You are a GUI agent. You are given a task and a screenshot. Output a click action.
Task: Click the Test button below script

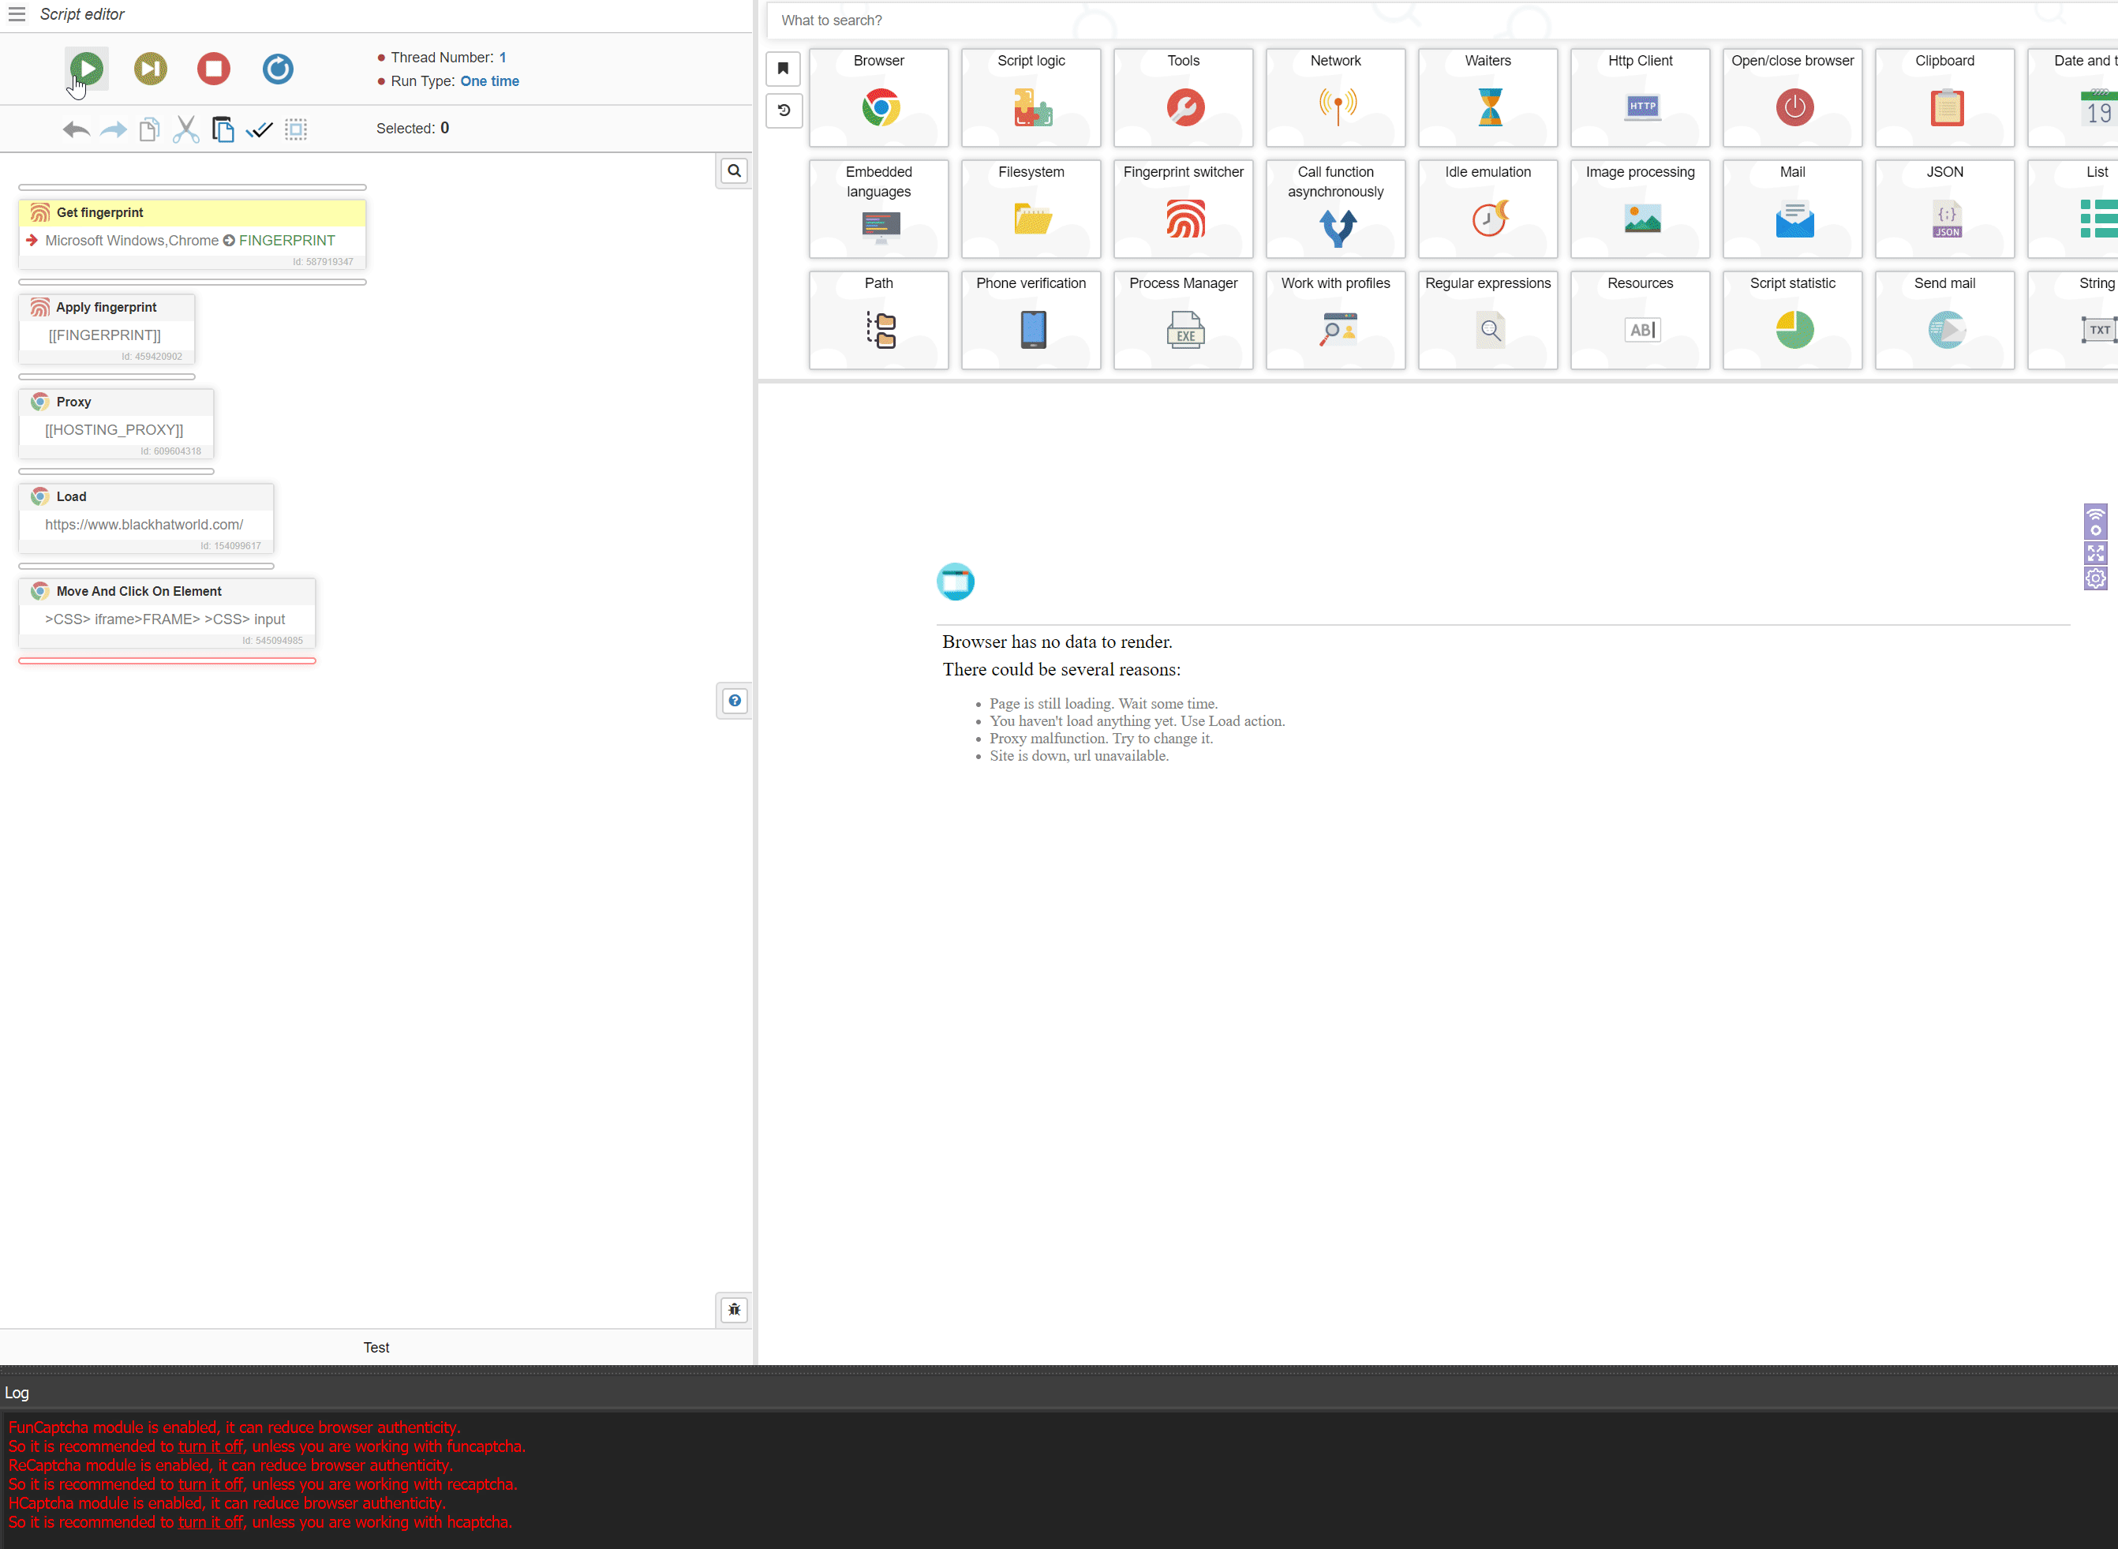pos(376,1348)
